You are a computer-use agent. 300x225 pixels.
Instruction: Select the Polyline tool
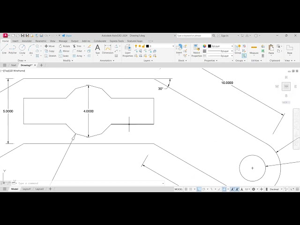click(13, 49)
